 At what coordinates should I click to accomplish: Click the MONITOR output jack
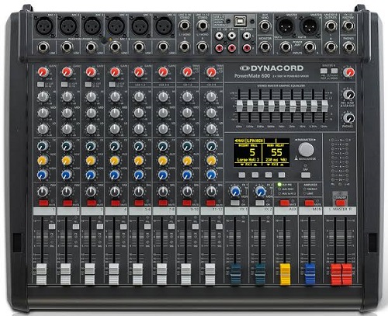pyautogui.click(x=265, y=47)
